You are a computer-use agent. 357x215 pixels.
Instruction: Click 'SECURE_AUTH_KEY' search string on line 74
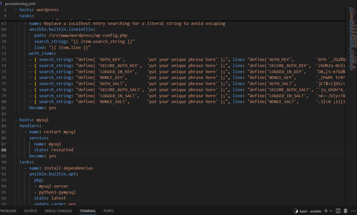[120, 65]
